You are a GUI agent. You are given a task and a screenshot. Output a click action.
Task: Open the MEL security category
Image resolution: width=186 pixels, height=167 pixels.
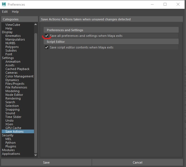click(x=8, y=139)
